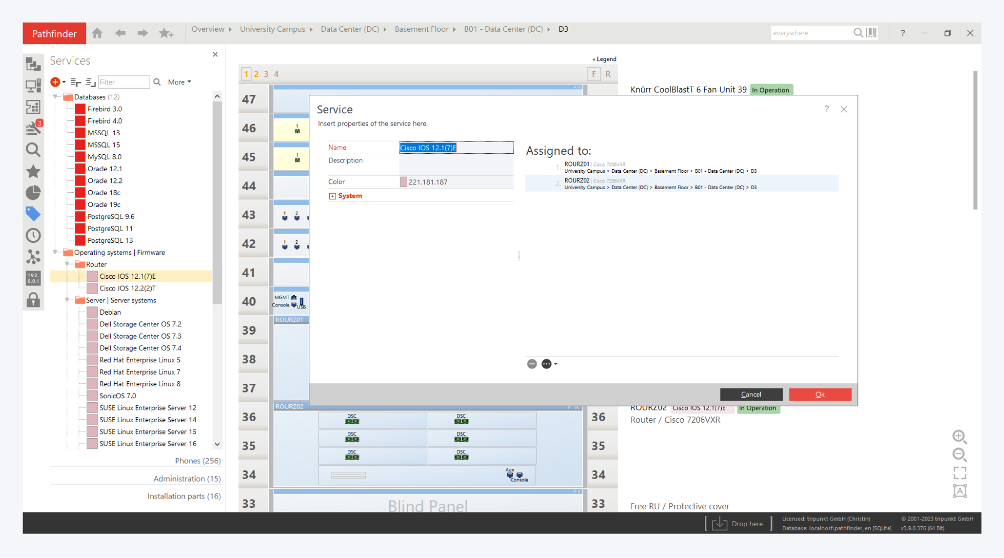Screen dimensions: 1004x558
Task: Switch to rear view R toggle
Action: coord(608,74)
